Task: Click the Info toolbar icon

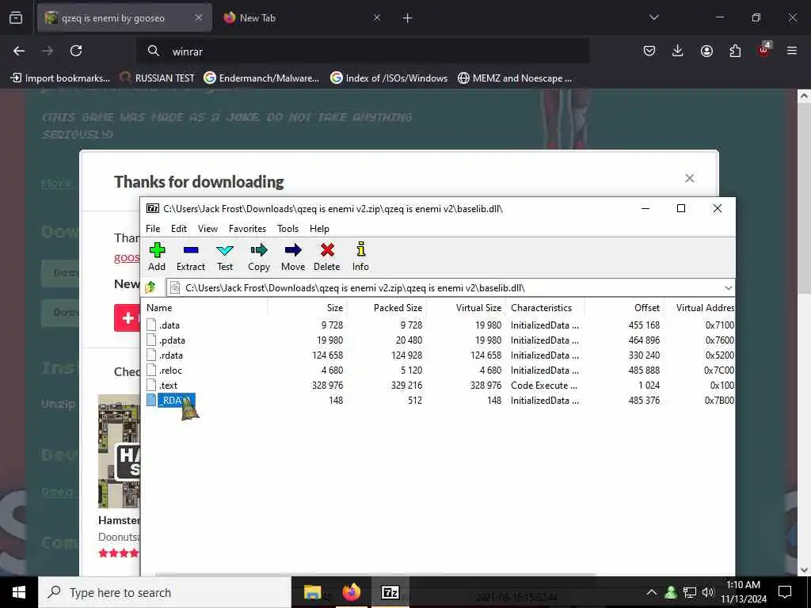Action: [360, 249]
